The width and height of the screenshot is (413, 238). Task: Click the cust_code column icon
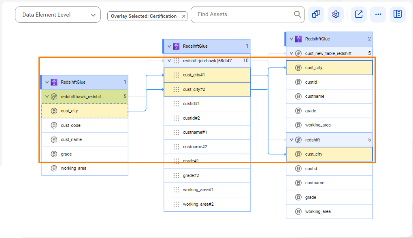coord(54,125)
